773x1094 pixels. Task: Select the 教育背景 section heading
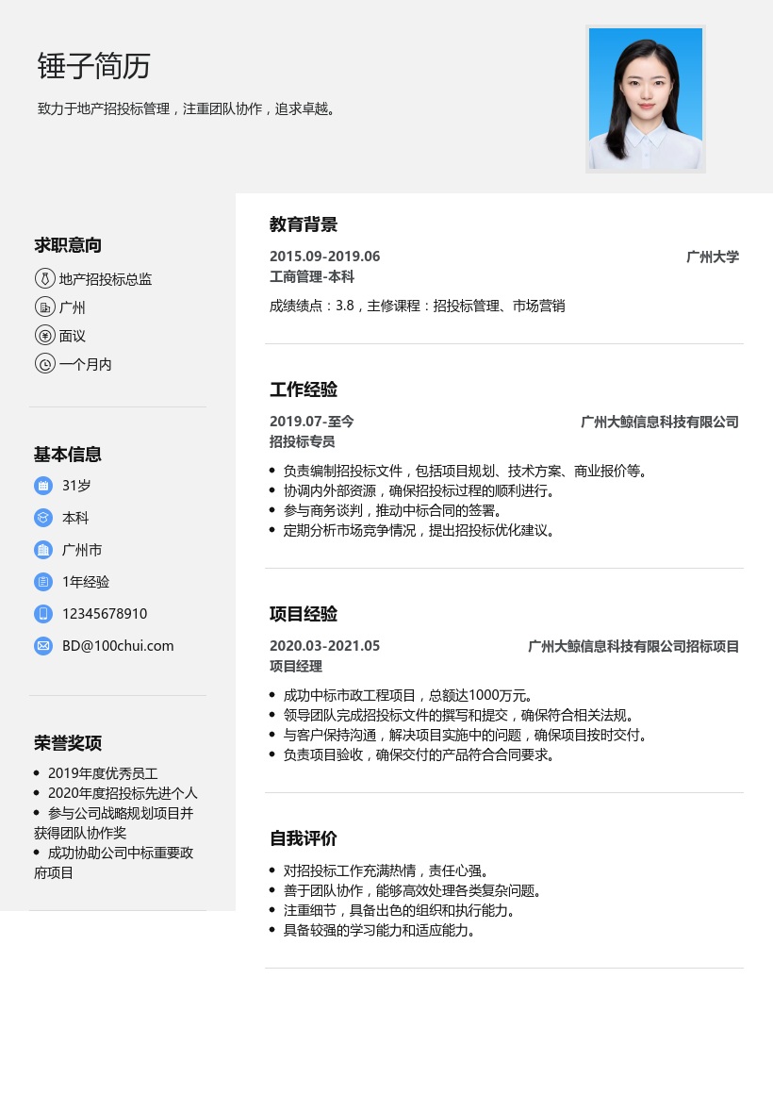tap(304, 224)
